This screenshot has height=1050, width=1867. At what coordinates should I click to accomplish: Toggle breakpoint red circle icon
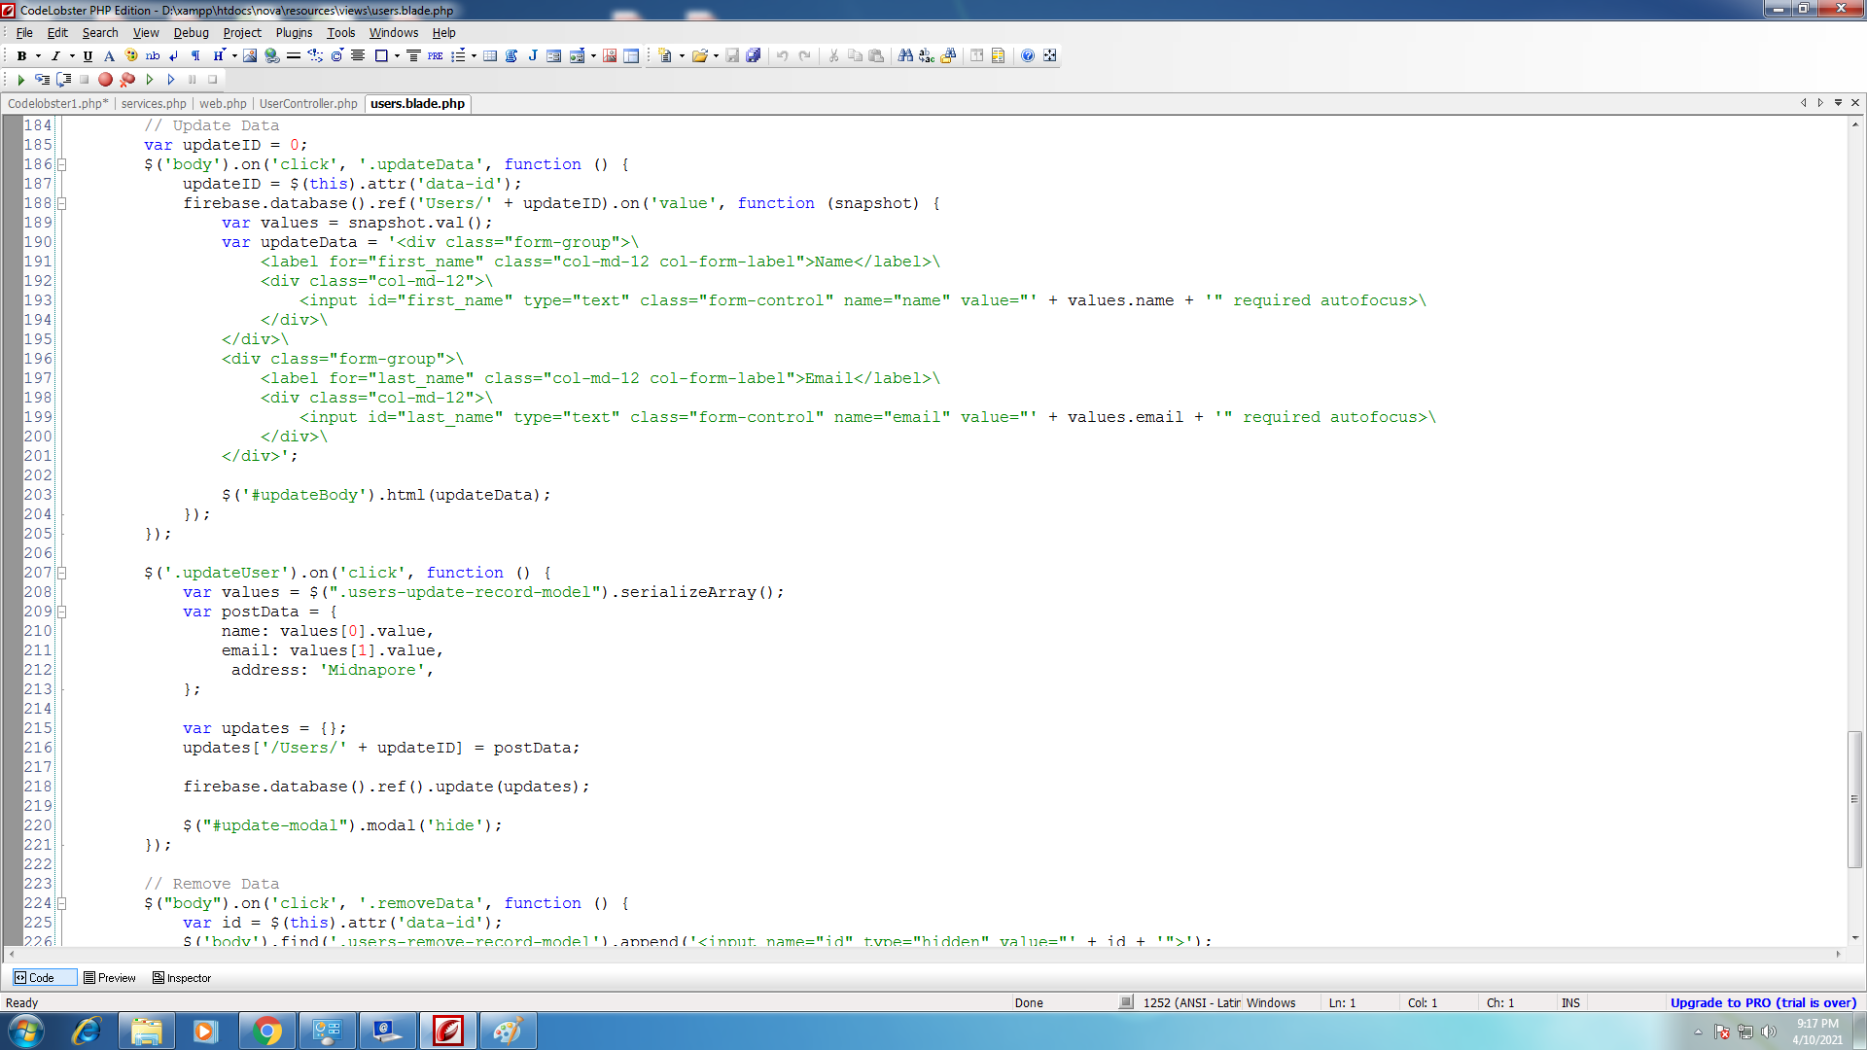pos(105,80)
